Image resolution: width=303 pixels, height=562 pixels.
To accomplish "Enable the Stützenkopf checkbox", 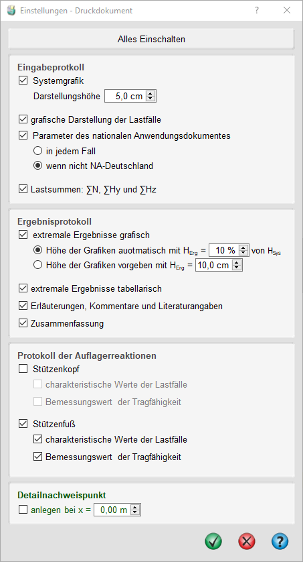I will [x=23, y=368].
